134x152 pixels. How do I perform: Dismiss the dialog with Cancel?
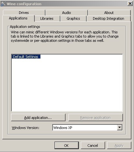click(x=93, y=146)
